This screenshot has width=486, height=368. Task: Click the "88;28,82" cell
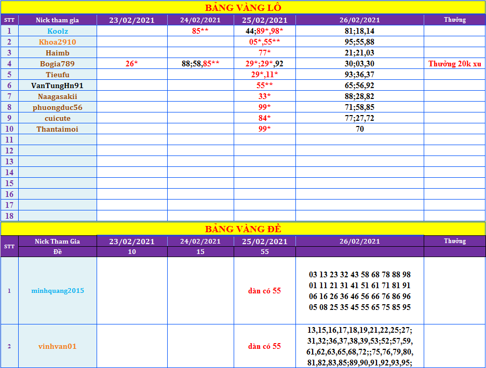coord(359,96)
